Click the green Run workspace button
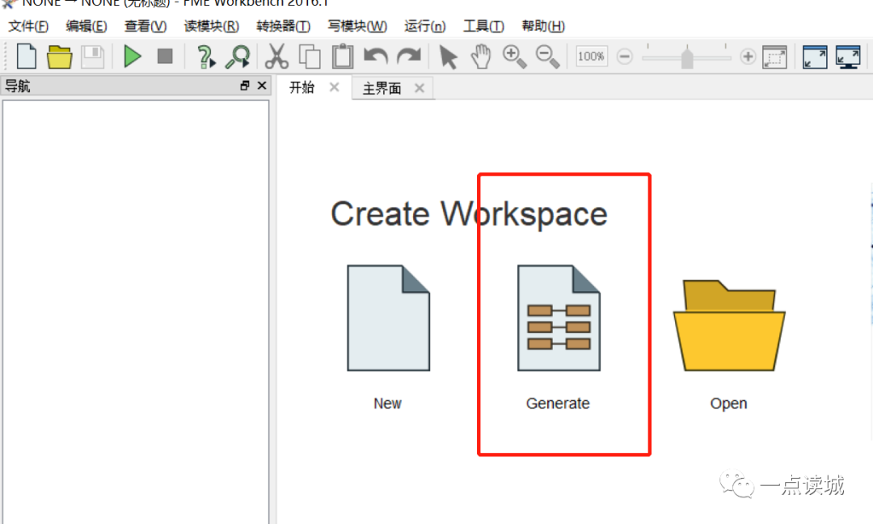The width and height of the screenshot is (873, 524). (133, 57)
